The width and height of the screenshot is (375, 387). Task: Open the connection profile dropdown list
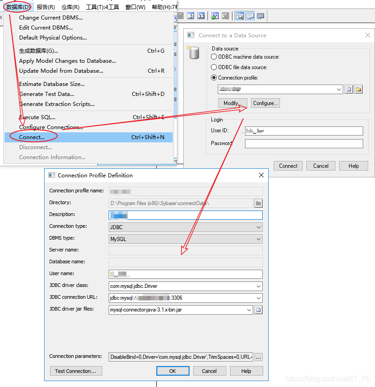pyautogui.click(x=339, y=89)
